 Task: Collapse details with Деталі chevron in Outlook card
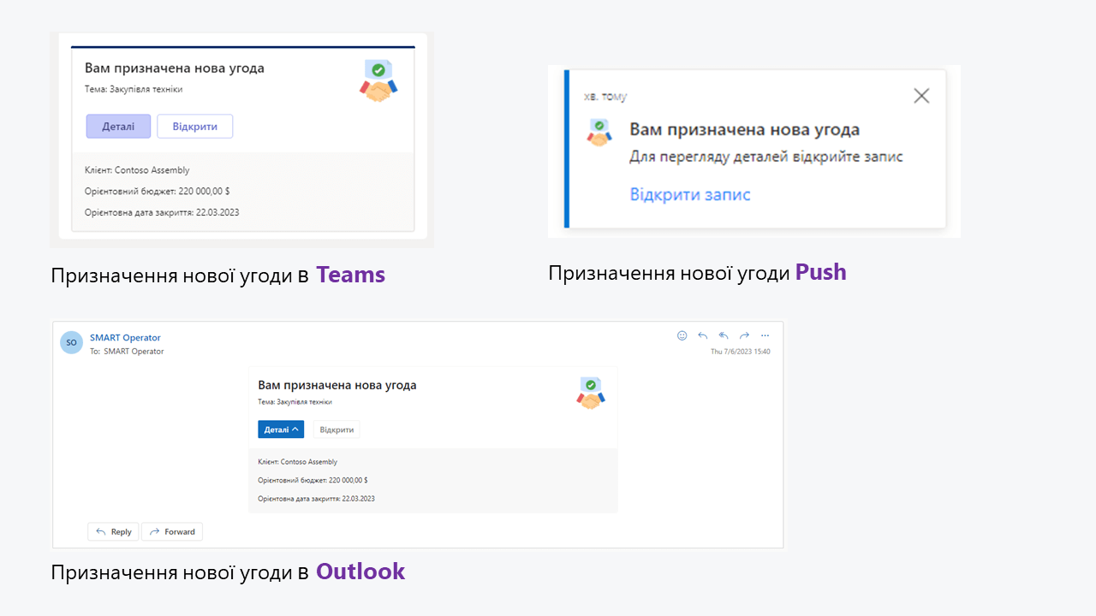[x=281, y=429]
